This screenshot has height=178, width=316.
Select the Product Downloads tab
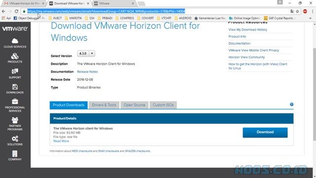[69, 105]
